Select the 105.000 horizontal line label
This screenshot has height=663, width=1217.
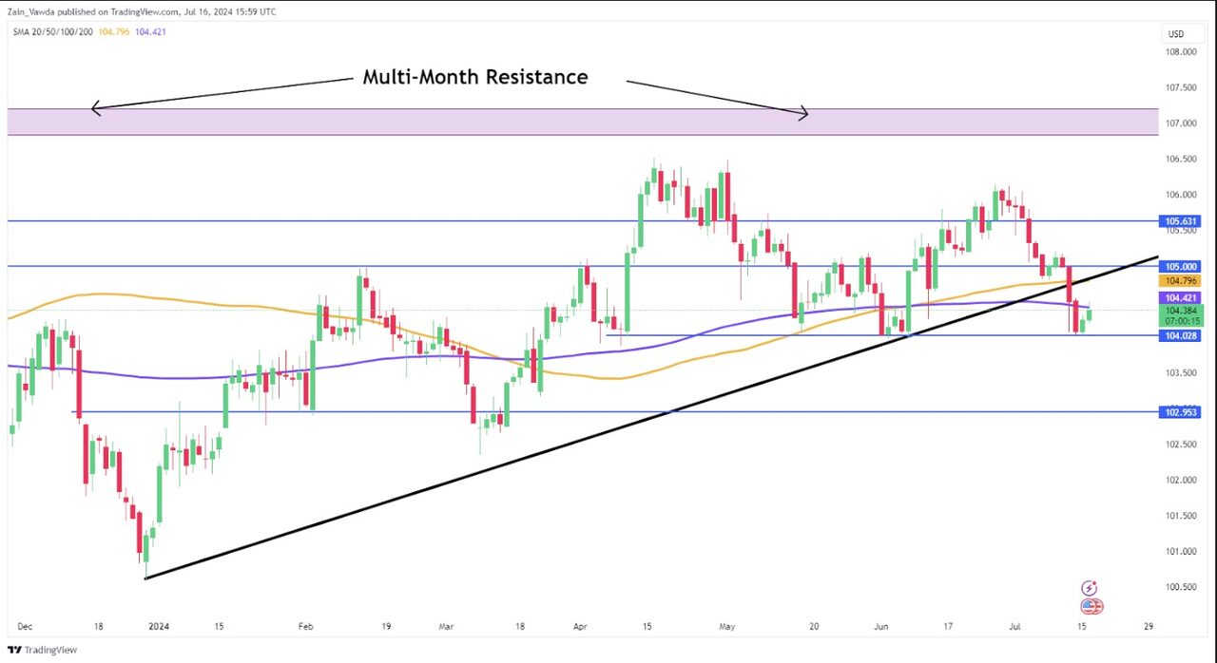pos(1180,267)
